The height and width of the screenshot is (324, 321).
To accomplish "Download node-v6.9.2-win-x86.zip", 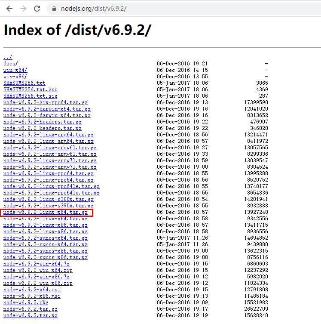I will tap(38, 283).
